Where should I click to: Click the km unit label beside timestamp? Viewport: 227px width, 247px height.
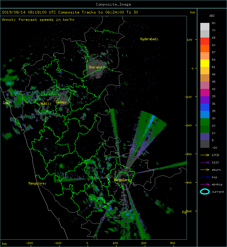[192, 12]
